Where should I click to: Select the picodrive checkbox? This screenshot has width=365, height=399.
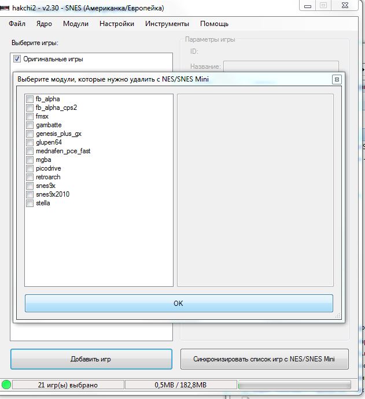pos(30,168)
